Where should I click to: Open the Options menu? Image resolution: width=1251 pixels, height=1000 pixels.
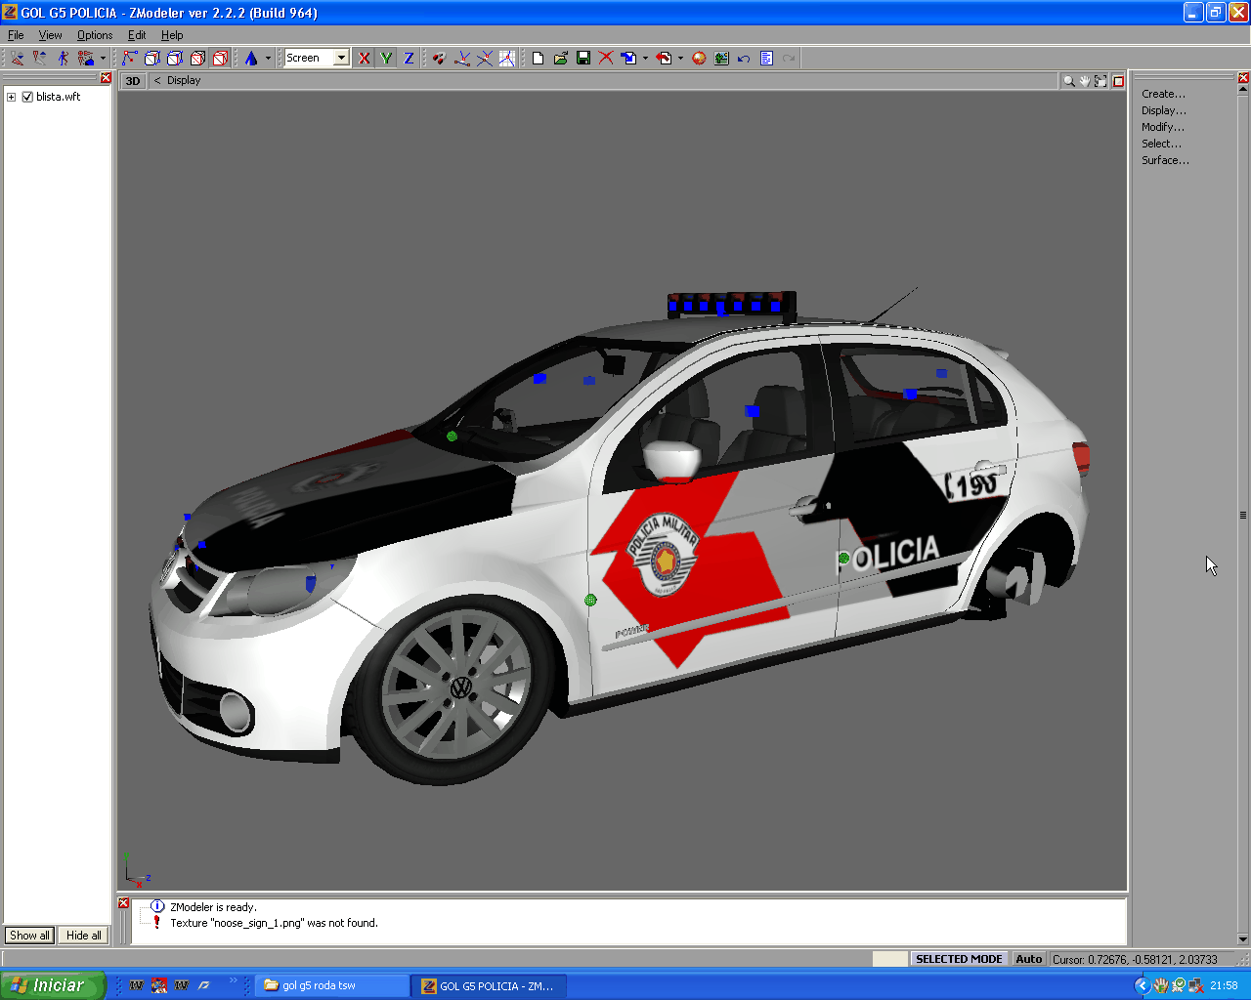pyautogui.click(x=95, y=34)
